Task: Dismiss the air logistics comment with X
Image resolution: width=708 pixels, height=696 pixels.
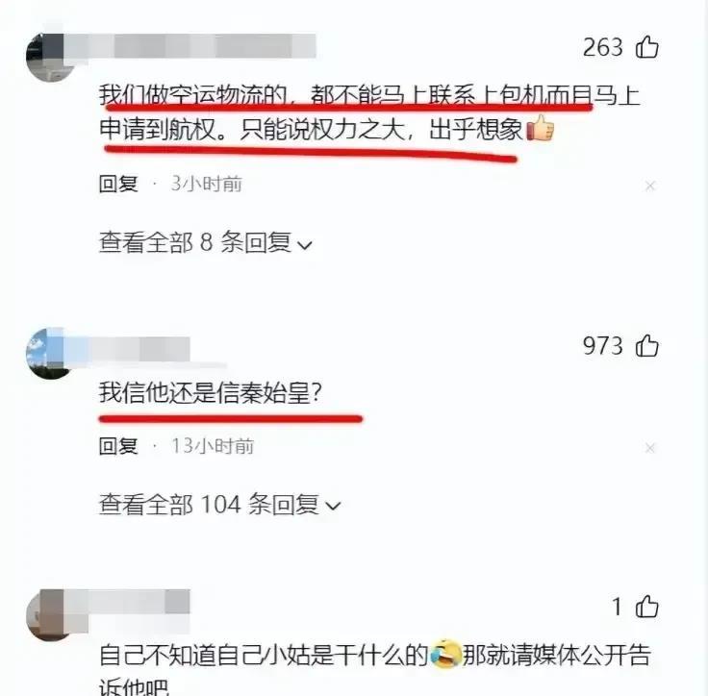Action: [x=650, y=186]
